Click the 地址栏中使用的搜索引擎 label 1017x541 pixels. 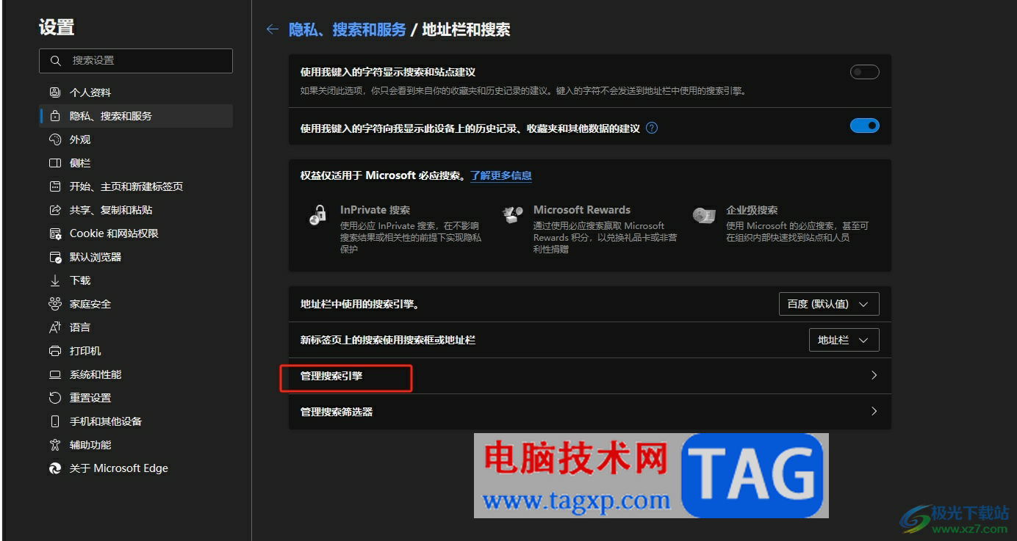[x=359, y=304]
